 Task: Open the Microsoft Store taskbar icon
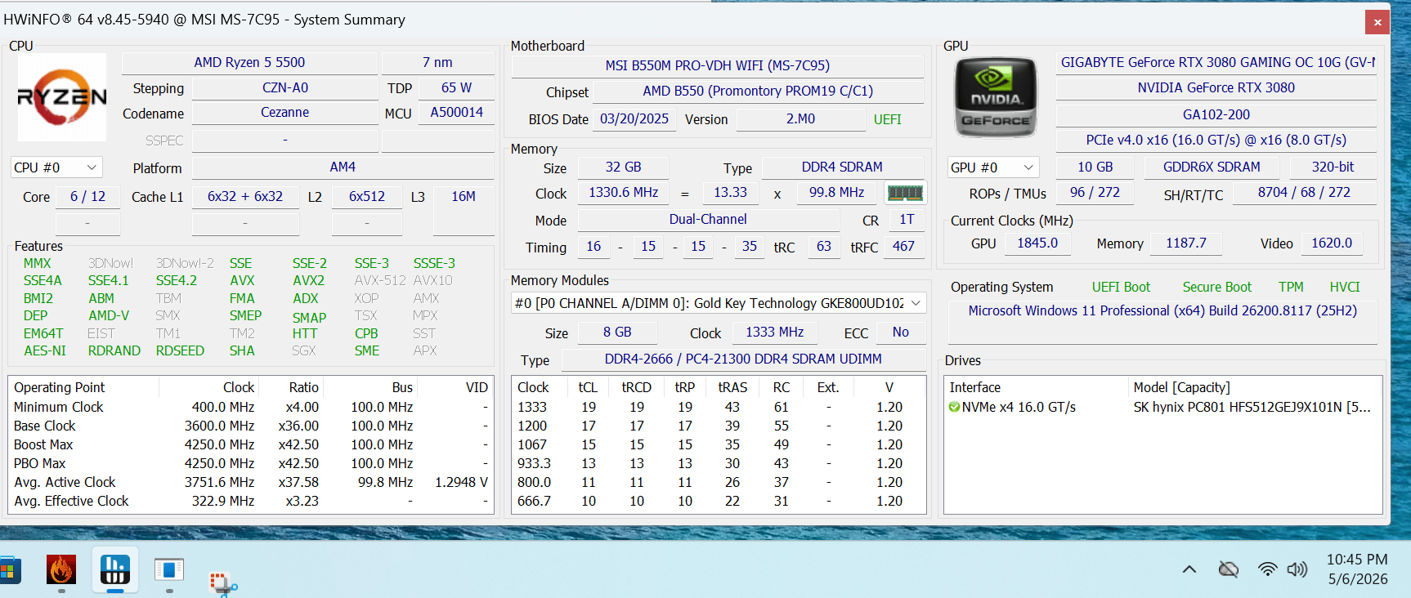[8, 570]
